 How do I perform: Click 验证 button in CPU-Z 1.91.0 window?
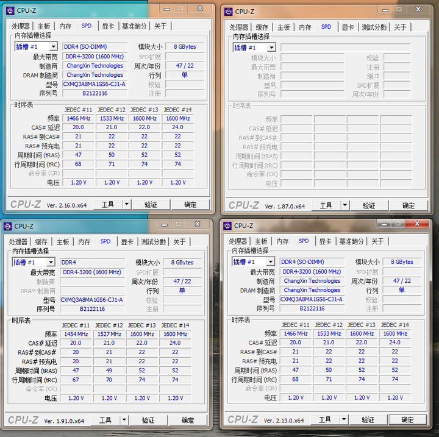[x=148, y=420]
